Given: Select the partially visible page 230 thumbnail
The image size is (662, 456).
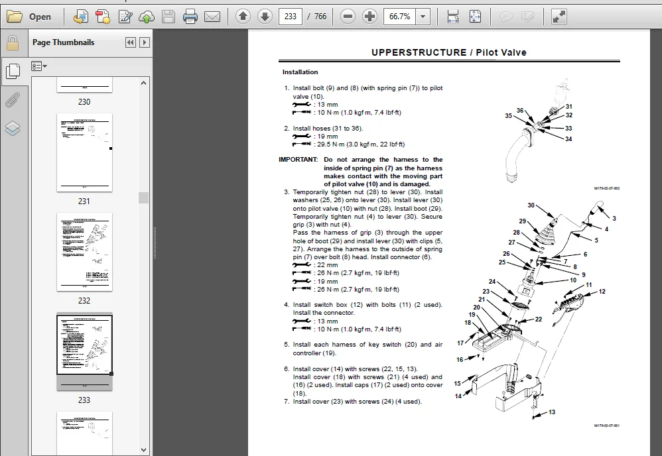Looking at the screenshot, I should tap(84, 85).
